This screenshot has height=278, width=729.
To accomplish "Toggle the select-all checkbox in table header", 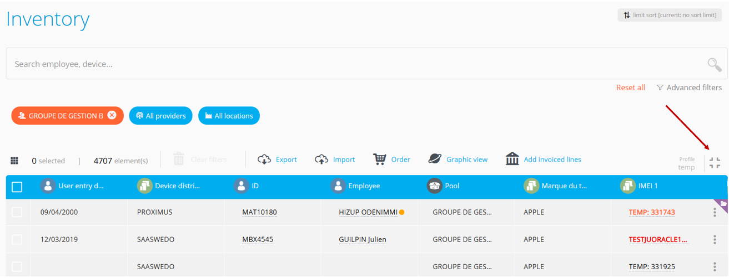I will coord(17,187).
